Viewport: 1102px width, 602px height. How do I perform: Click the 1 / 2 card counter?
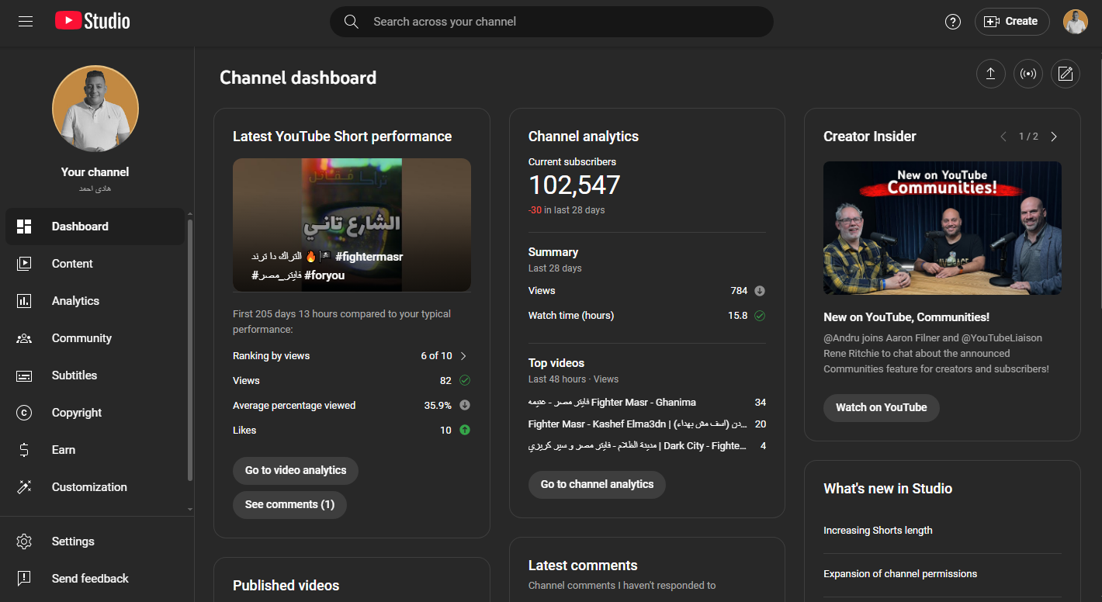[1028, 137]
